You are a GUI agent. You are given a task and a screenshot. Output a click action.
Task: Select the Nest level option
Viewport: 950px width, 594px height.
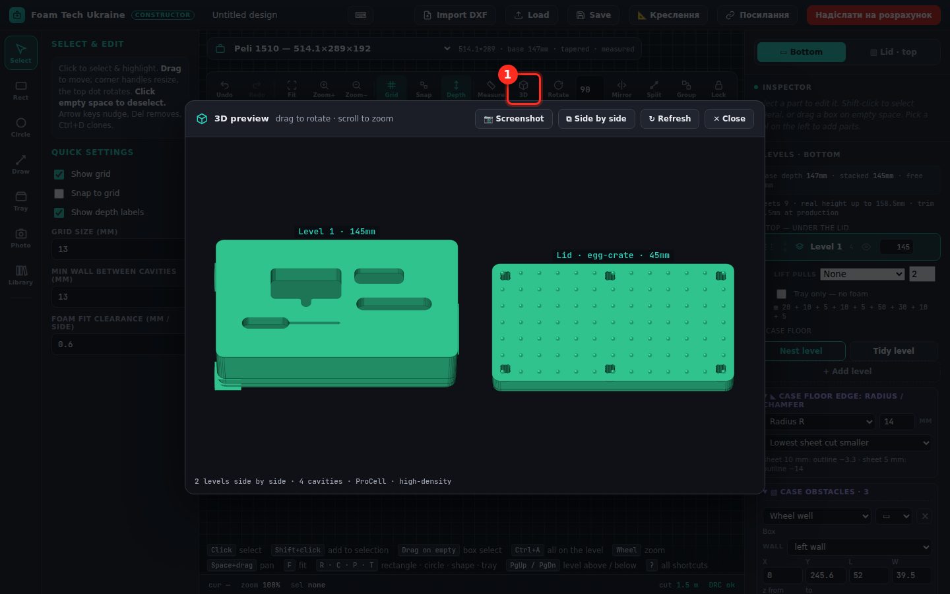(x=801, y=351)
